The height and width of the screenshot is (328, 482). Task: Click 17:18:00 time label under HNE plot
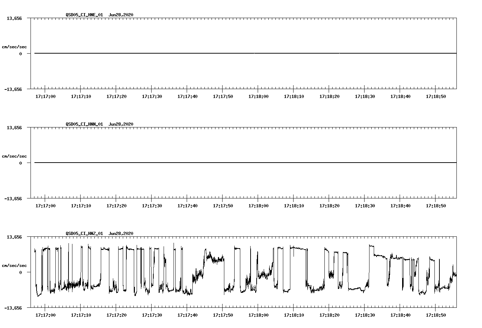click(x=258, y=97)
